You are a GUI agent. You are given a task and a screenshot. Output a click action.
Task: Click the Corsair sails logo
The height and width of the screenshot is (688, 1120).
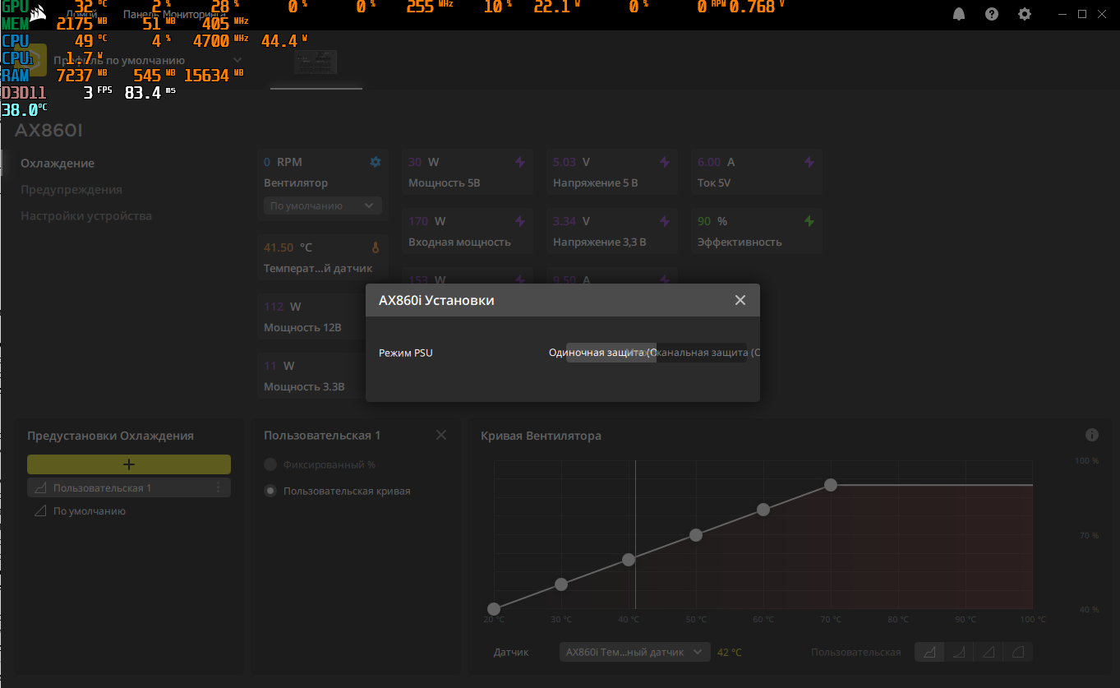37,14
